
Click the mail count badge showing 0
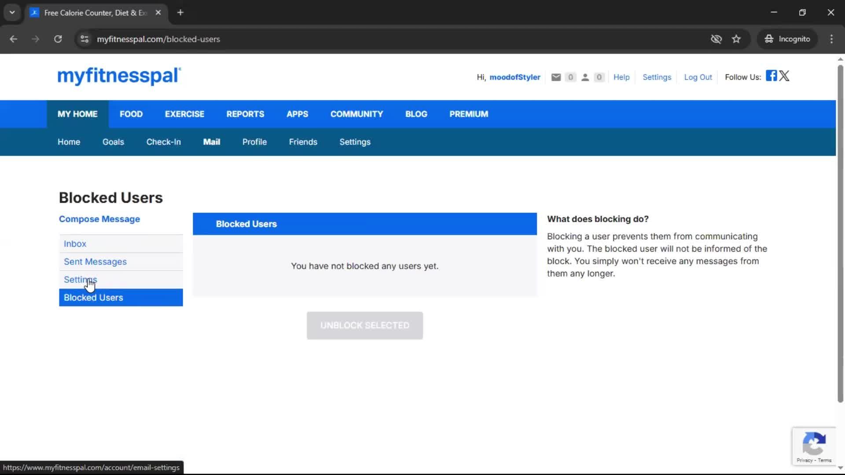(570, 77)
